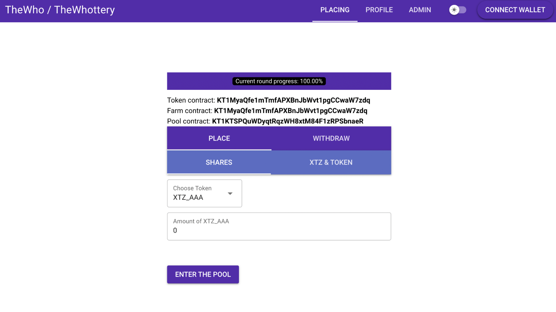556x312 pixels.
Task: Click the round progress percentage label
Action: pos(279,81)
